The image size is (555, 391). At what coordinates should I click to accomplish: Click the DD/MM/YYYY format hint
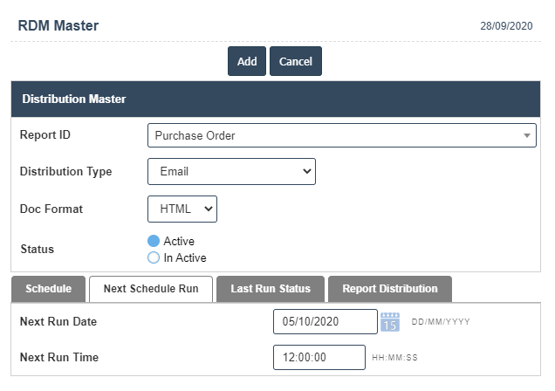click(x=441, y=322)
